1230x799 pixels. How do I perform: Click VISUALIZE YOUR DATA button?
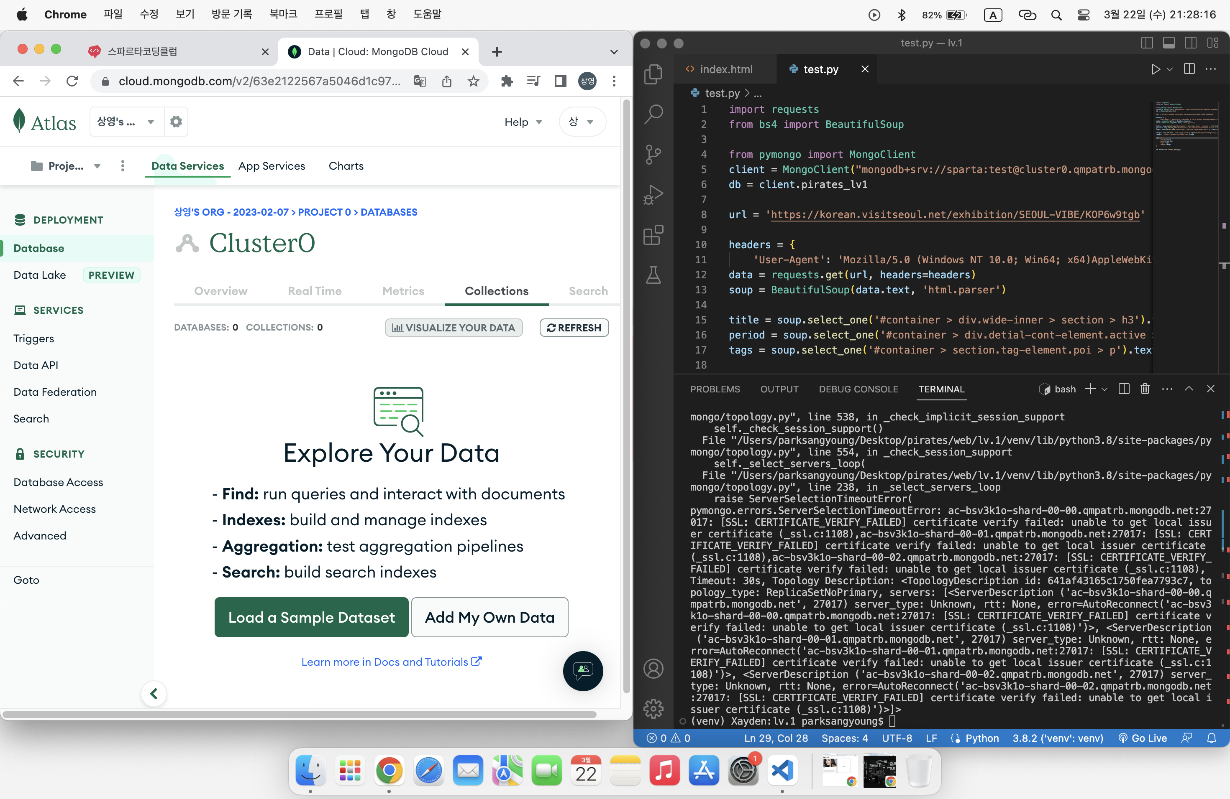coord(453,328)
